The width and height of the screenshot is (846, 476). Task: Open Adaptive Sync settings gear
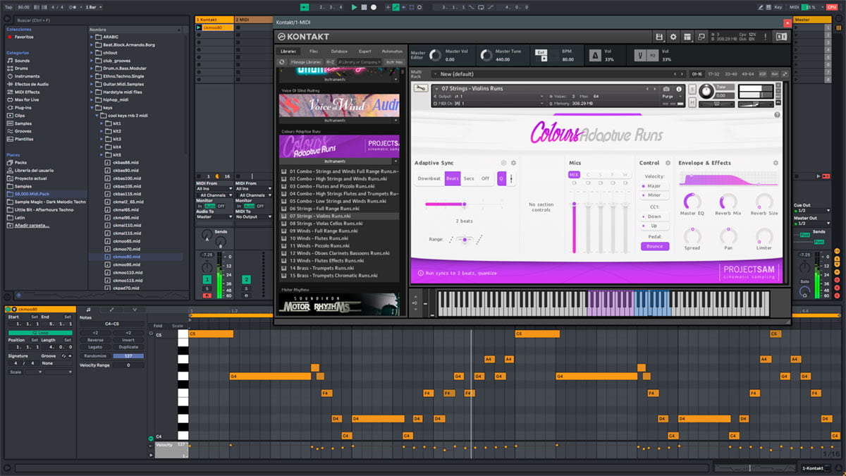pyautogui.click(x=513, y=163)
